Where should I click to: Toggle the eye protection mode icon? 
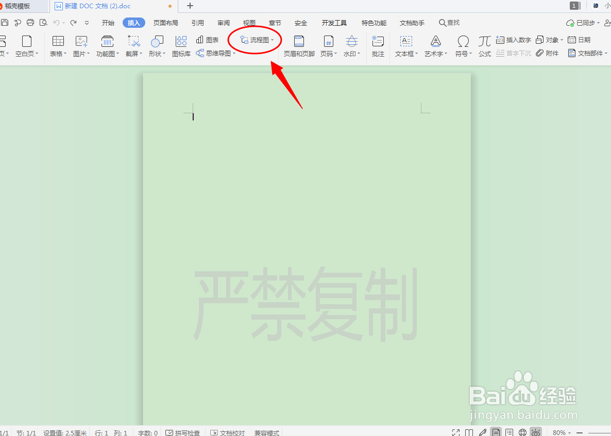coord(535,432)
